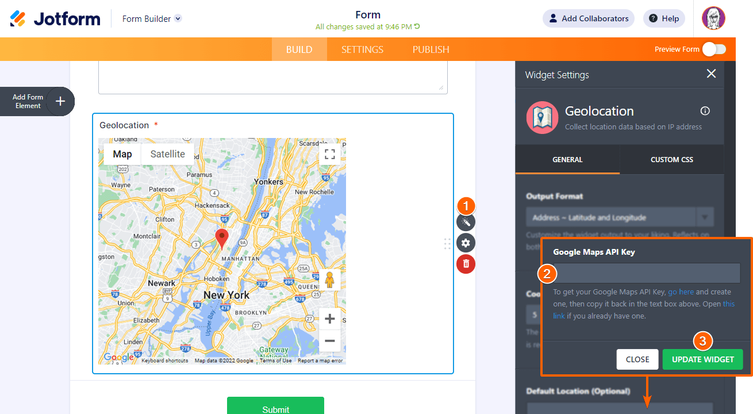Click the "Yonkers" label on the map

(268, 182)
